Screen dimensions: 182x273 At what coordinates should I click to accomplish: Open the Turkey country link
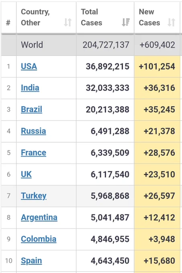[34, 196]
